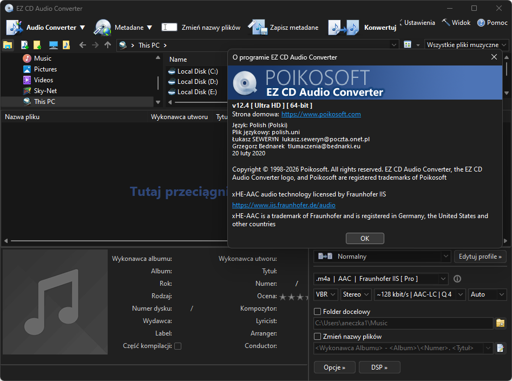The image size is (512, 381).
Task: Click the album cover art placeholder
Action: (x=55, y=302)
